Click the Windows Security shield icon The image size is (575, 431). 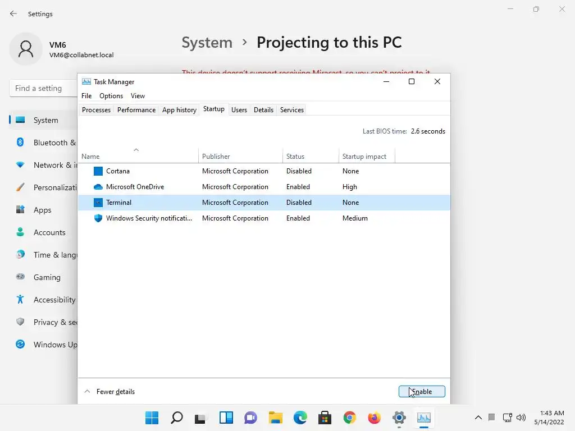tap(98, 218)
